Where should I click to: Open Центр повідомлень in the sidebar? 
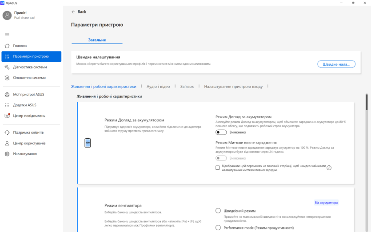coord(31,116)
